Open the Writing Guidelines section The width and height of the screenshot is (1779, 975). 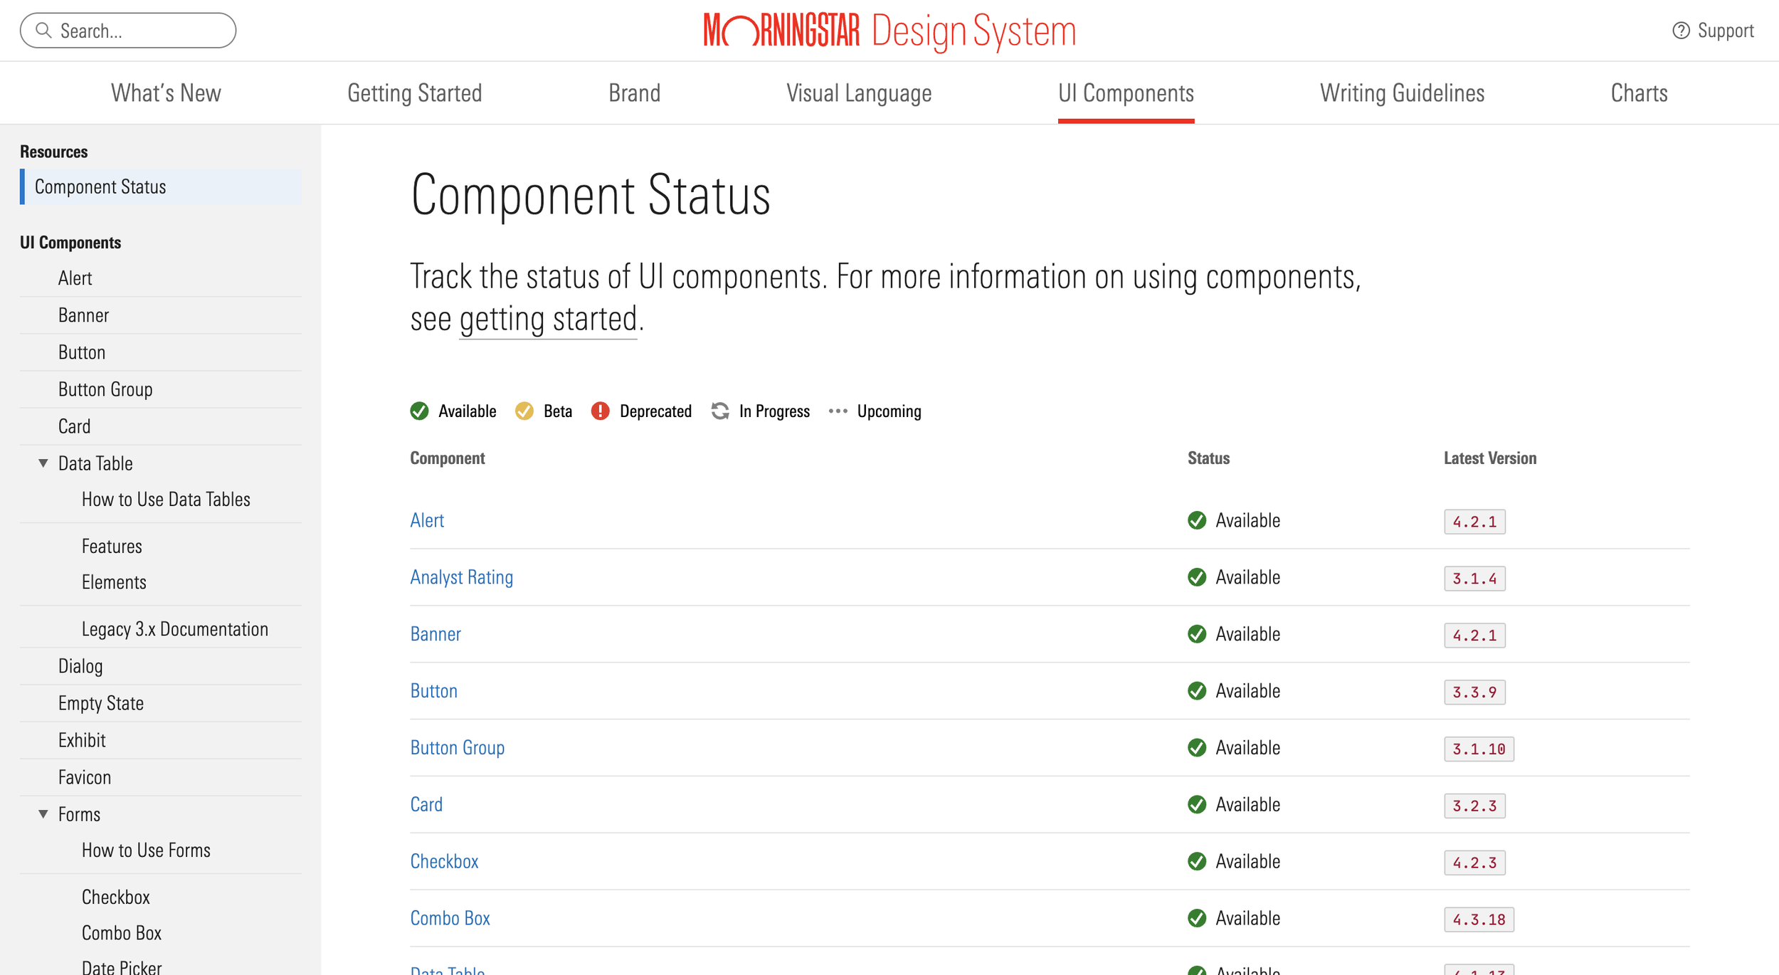tap(1403, 93)
